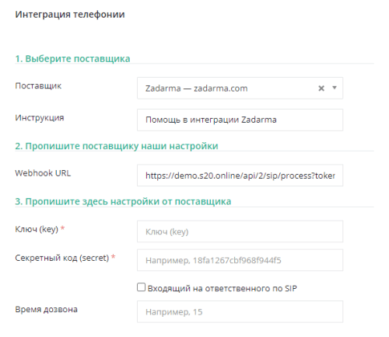The height and width of the screenshot is (337, 389).
Task: Click the Время дозвона field label
Action: click(x=46, y=309)
